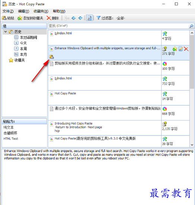Screen dimensions: 195x205
Task: Select the Hot Copy Paste snippet (14 字符)
Action: tap(105, 98)
